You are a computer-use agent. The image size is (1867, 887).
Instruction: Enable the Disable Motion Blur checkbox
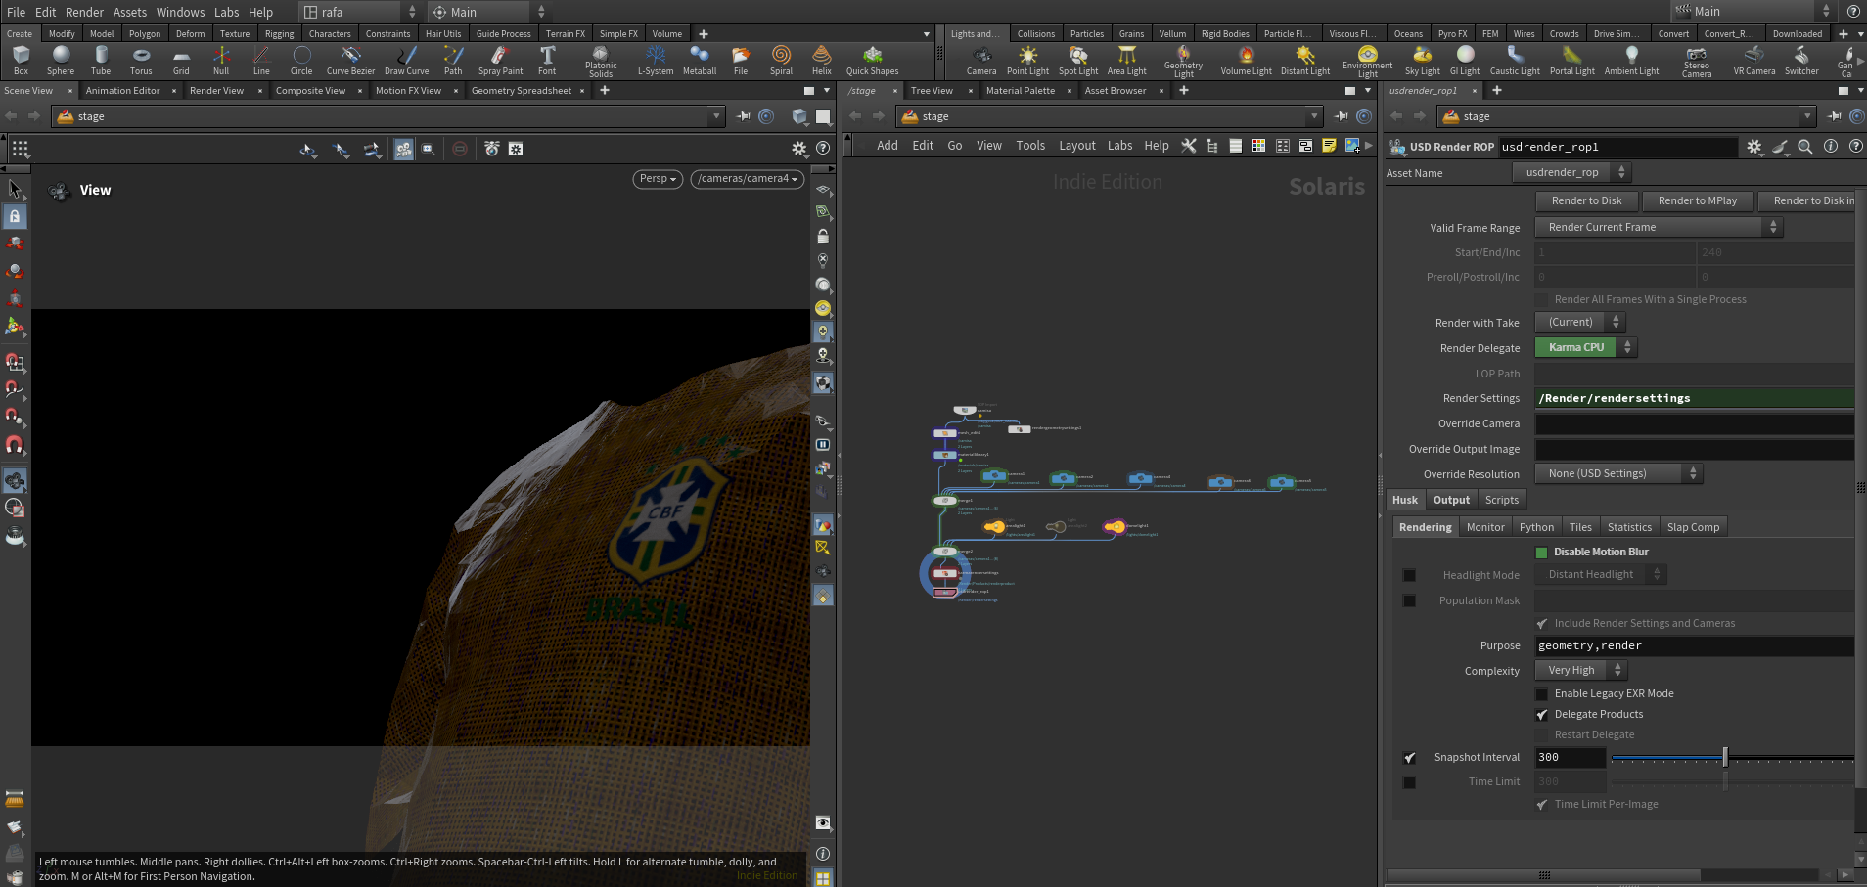coord(1541,553)
